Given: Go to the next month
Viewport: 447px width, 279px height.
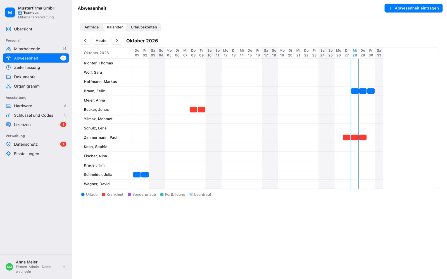Looking at the screenshot, I should coord(117,41).
